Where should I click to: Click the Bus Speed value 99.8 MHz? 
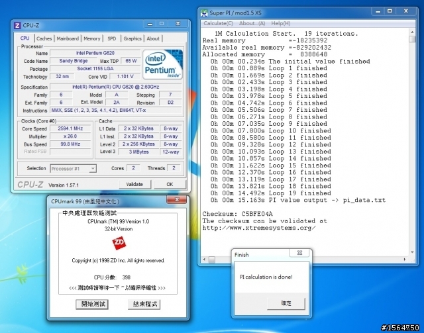[70, 144]
